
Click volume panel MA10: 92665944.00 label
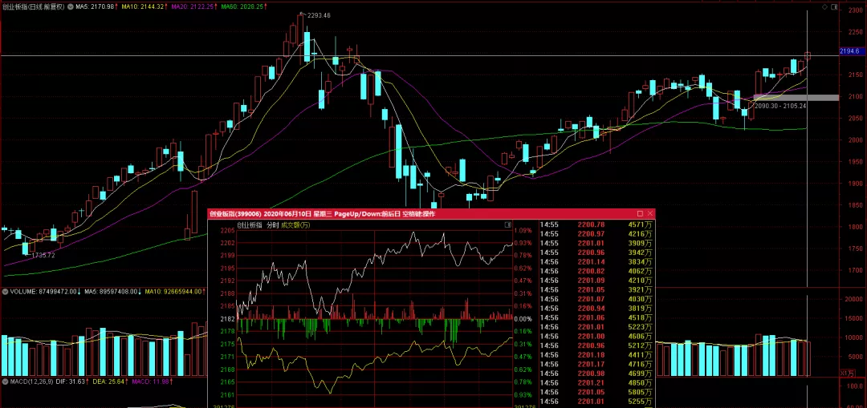(x=174, y=292)
